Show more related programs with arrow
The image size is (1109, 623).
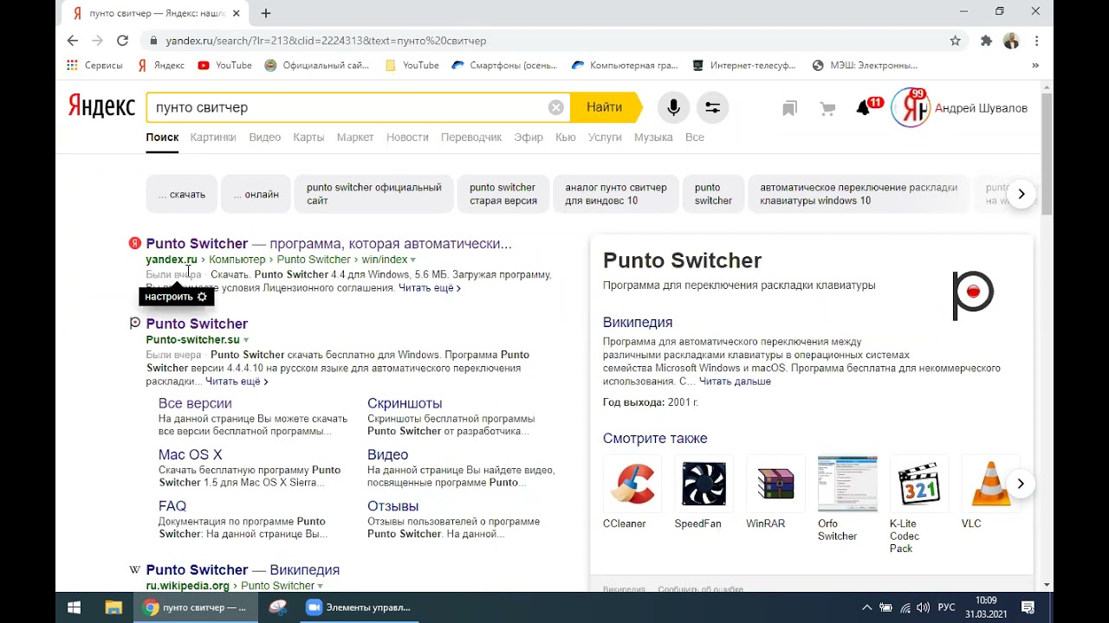[x=1021, y=484]
